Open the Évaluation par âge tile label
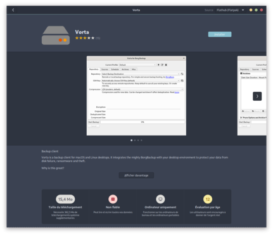Screen dimensions: 273x235 click(x=208, y=207)
